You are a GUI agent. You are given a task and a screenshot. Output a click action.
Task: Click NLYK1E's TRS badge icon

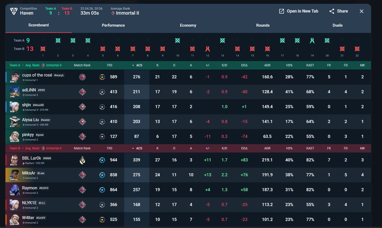[x=102, y=205]
